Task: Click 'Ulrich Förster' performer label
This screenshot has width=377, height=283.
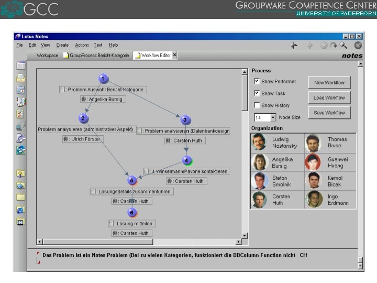Action: (83, 139)
